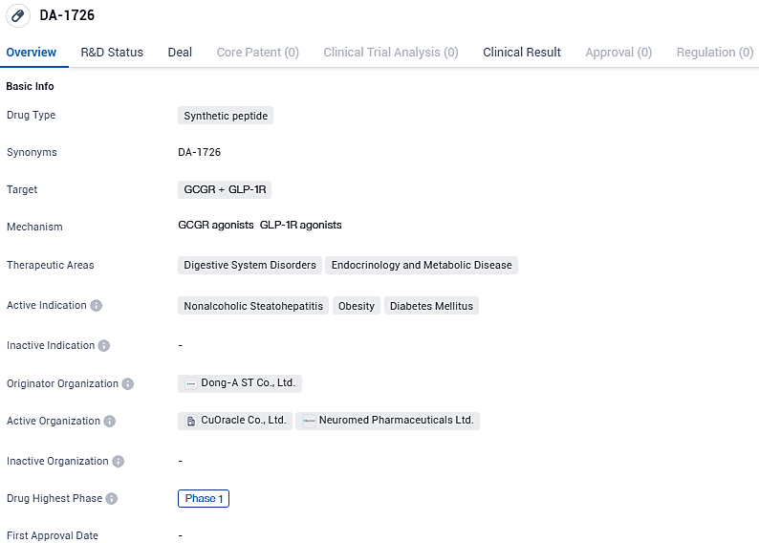Select the Overview tab
The image size is (759, 543).
point(32,53)
